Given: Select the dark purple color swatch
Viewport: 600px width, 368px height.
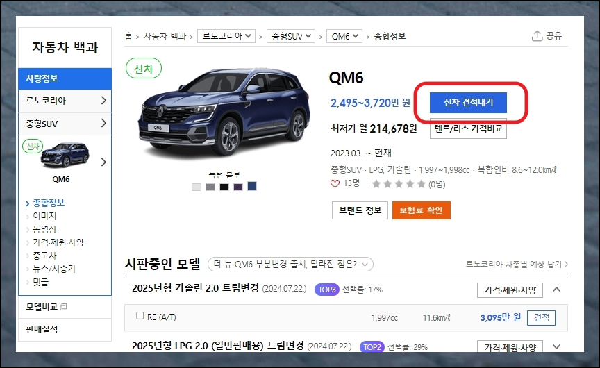Looking at the screenshot, I should 238,187.
